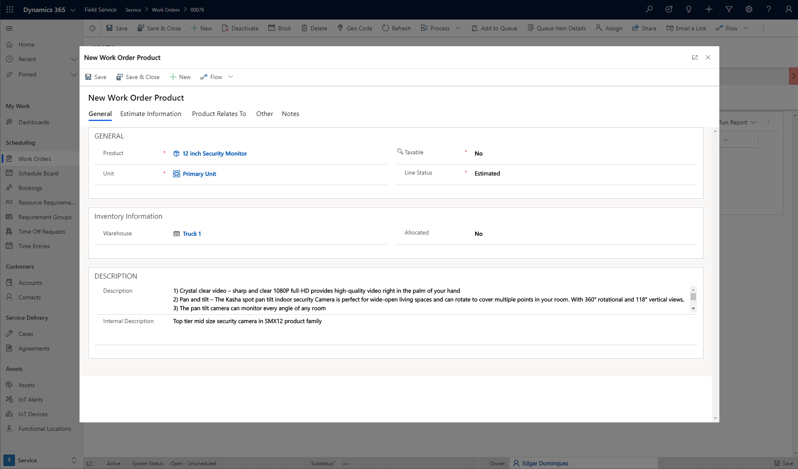Open the Dynamics 365 app launcher grid

pos(10,9)
